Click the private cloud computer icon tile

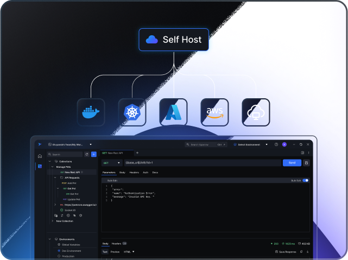tap(256, 112)
